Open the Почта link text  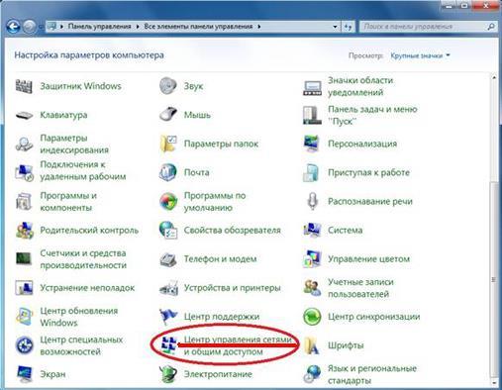pos(196,172)
